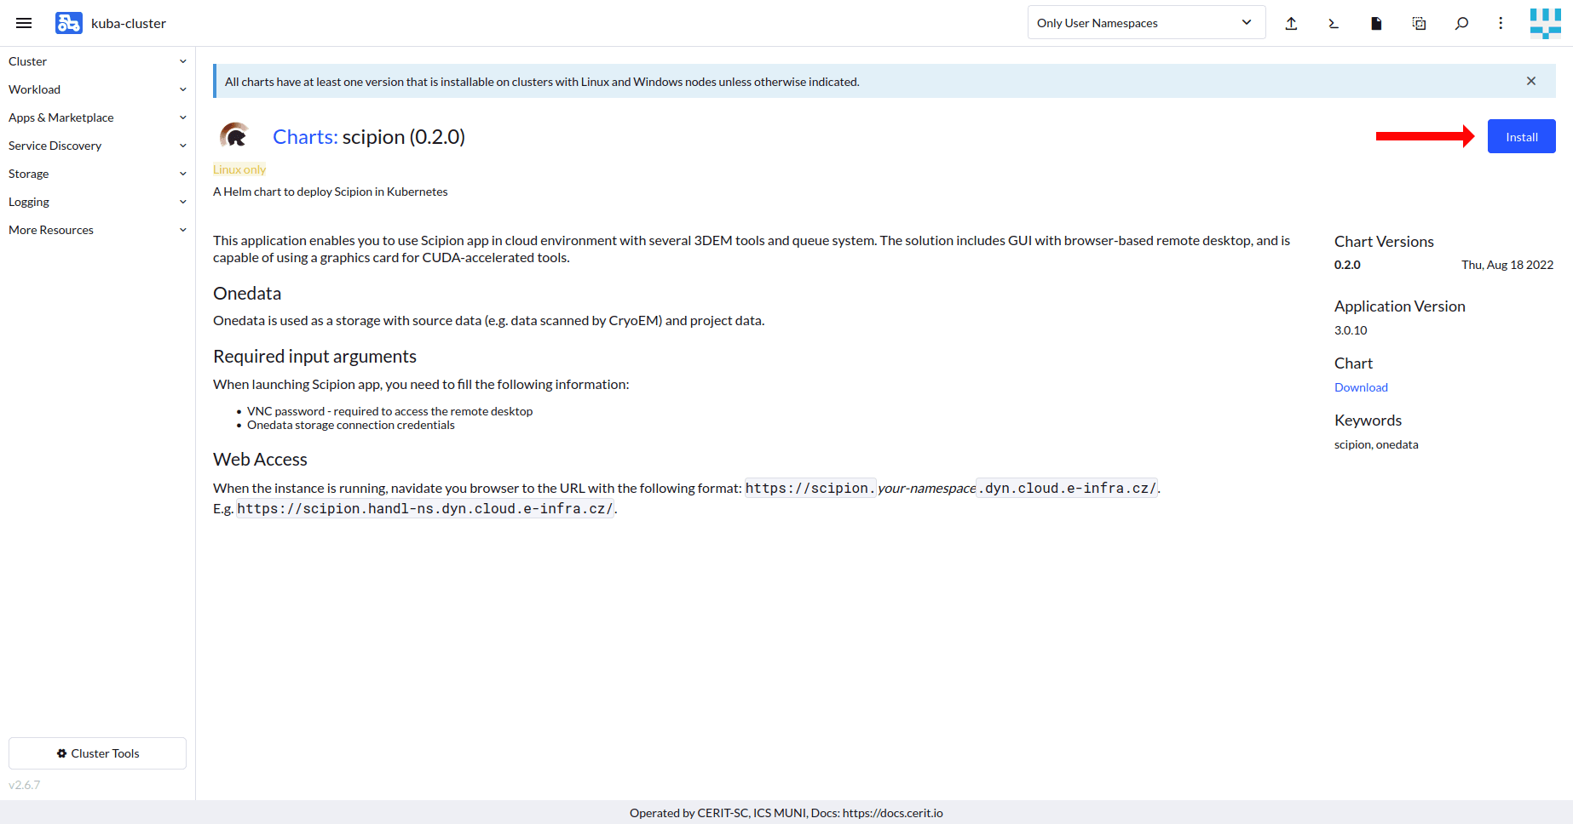
Task: Select Workload in the sidebar
Action: click(34, 89)
